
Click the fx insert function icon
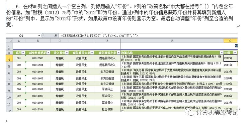coord(56,36)
